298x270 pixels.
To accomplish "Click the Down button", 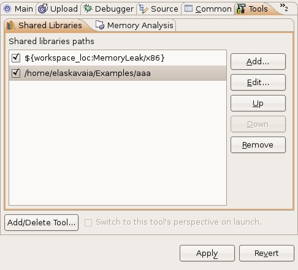I will click(258, 124).
